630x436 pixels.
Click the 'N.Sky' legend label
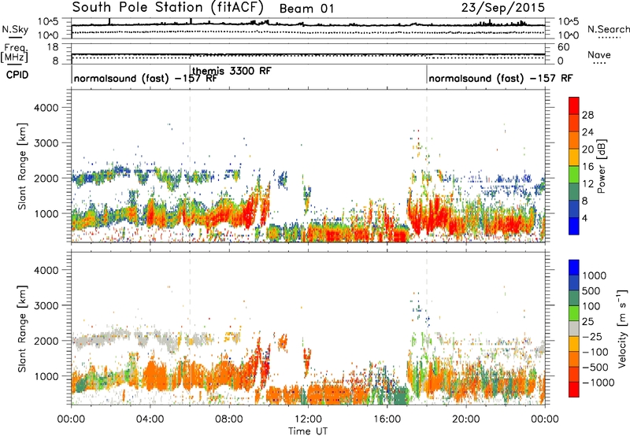coord(15,29)
